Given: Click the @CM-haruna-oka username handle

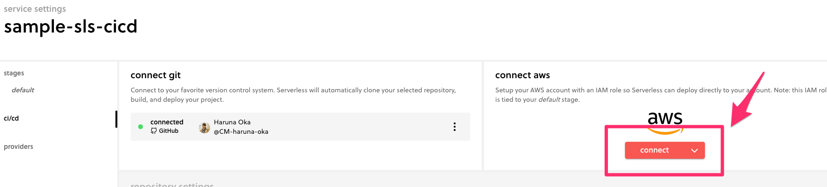Looking at the screenshot, I should [x=241, y=132].
